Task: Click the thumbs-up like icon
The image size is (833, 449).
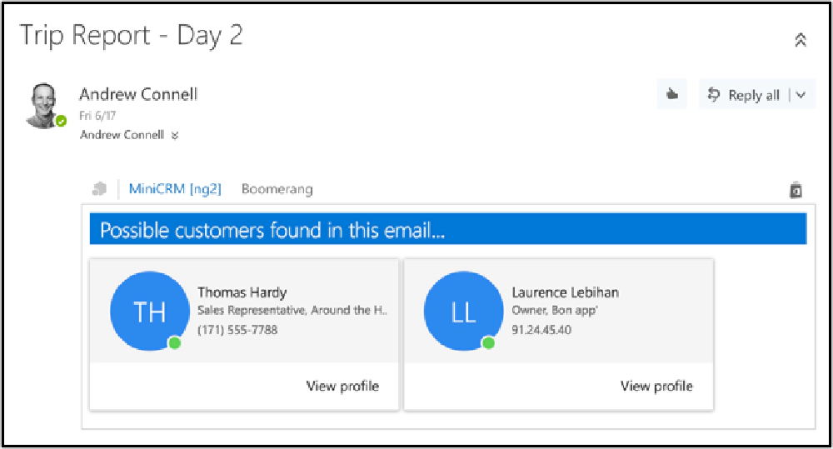Action: coord(672,95)
